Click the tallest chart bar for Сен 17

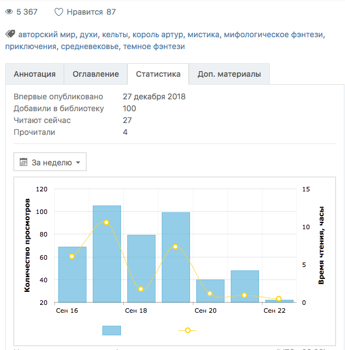107,254
